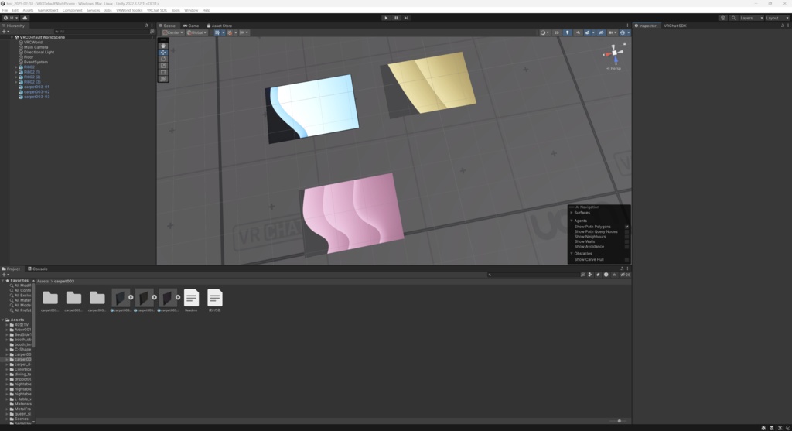Lock the scene orientation gizmo rotation
The image size is (792, 431).
pyautogui.click(x=625, y=44)
